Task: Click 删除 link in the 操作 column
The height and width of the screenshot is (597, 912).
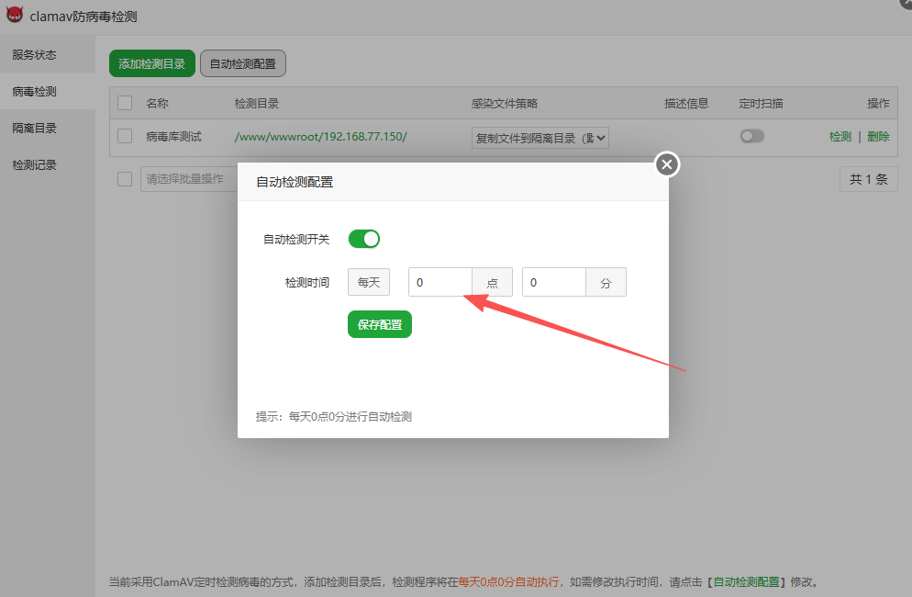Action: pos(878,137)
